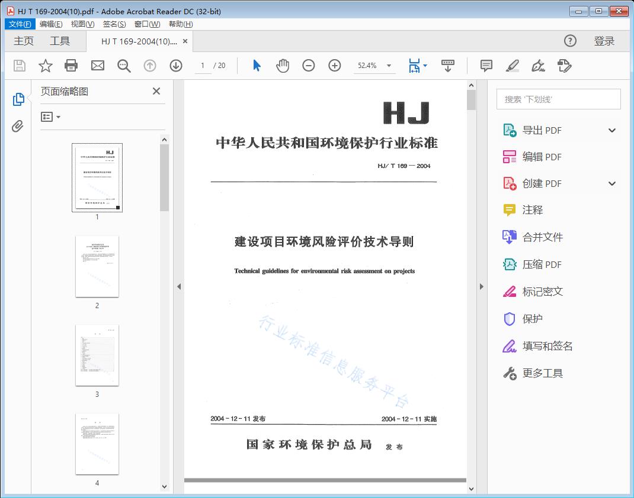Open the 文件 menu
The width and height of the screenshot is (634, 498).
click(x=20, y=24)
